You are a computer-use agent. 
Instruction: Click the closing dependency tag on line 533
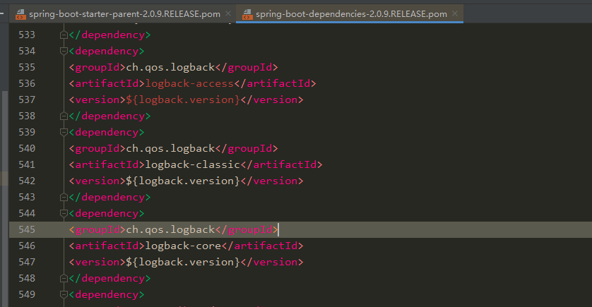point(110,35)
